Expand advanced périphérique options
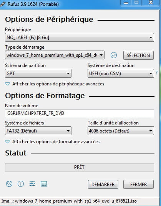 pos(55,84)
